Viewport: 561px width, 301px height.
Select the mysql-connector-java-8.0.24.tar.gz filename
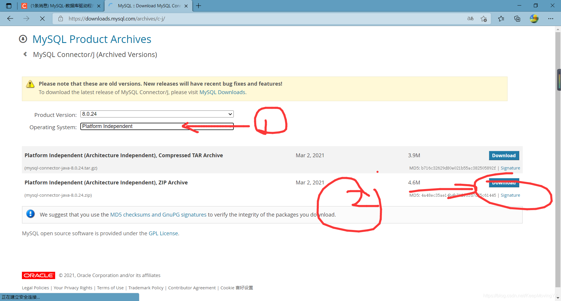point(61,168)
